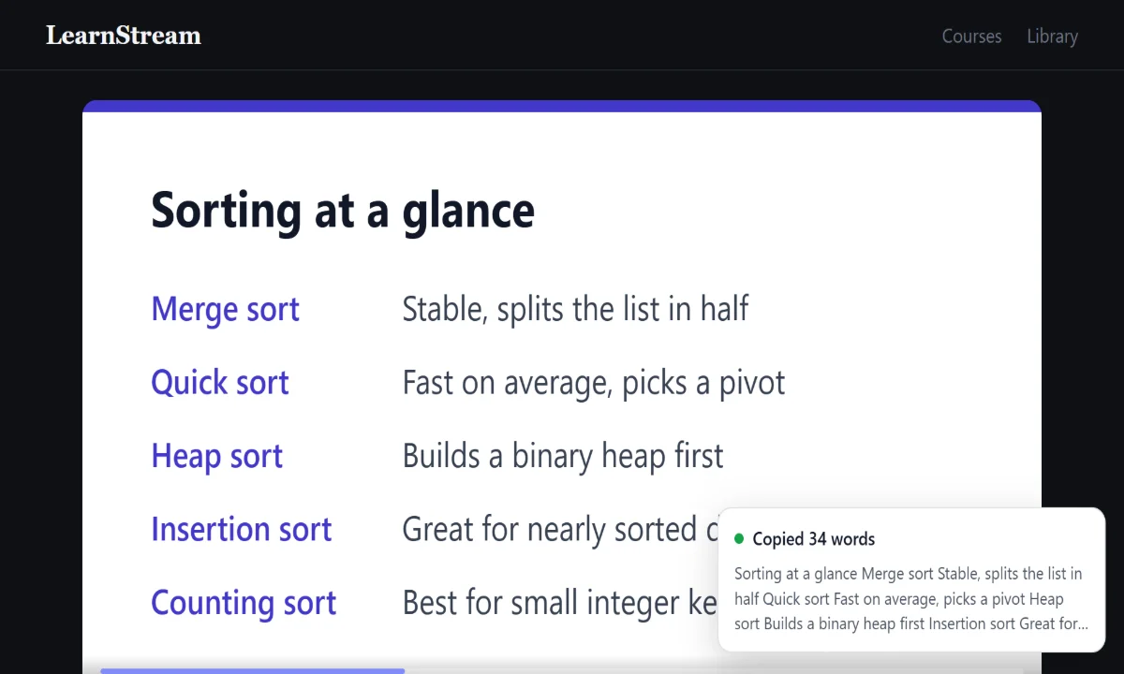Click the LearnStream logo
The width and height of the screenshot is (1124, 674).
click(124, 36)
